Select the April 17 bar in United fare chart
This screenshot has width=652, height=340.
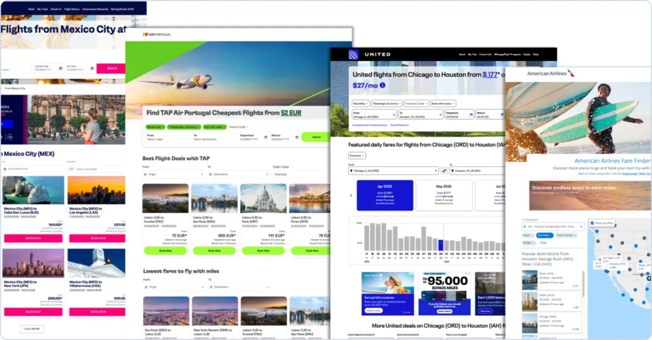(x=367, y=238)
